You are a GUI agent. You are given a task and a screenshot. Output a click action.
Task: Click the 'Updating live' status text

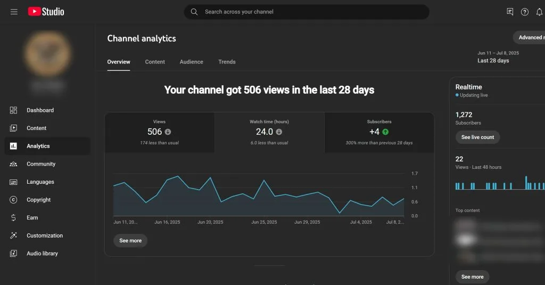point(474,95)
